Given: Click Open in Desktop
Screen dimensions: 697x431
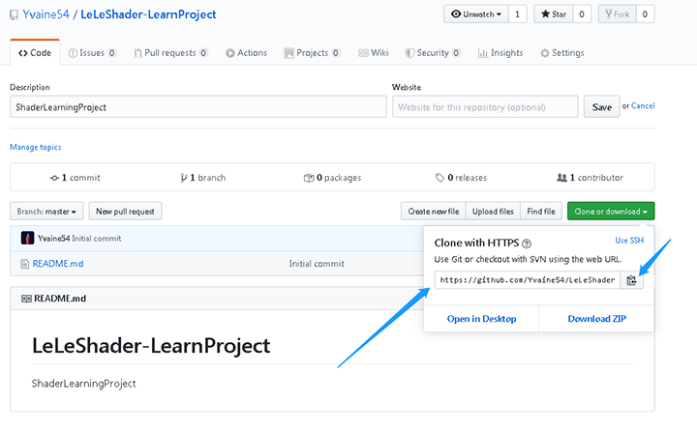Looking at the screenshot, I should 481,319.
